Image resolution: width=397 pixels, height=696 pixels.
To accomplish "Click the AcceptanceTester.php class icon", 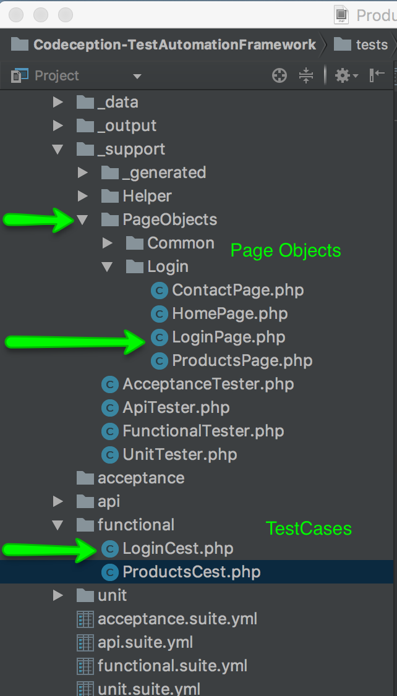I will [110, 384].
